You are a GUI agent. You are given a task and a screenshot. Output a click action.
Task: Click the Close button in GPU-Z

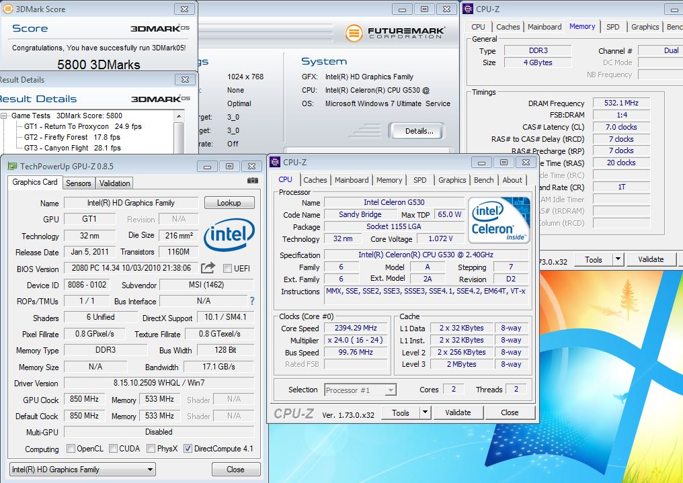point(236,470)
